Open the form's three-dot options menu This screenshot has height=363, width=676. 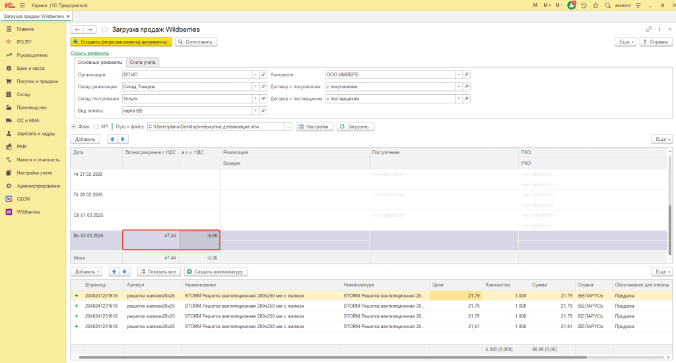pos(659,29)
